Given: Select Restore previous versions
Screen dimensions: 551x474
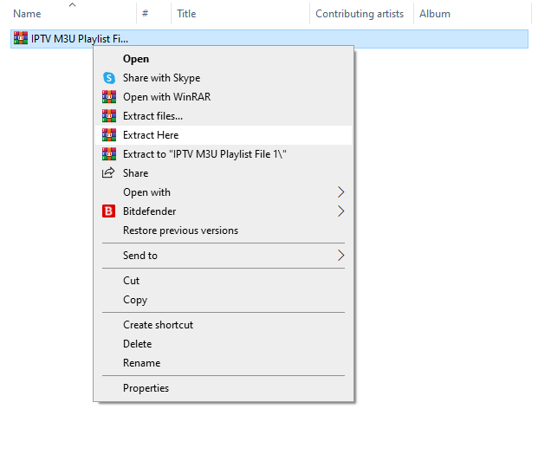Looking at the screenshot, I should 180,231.
